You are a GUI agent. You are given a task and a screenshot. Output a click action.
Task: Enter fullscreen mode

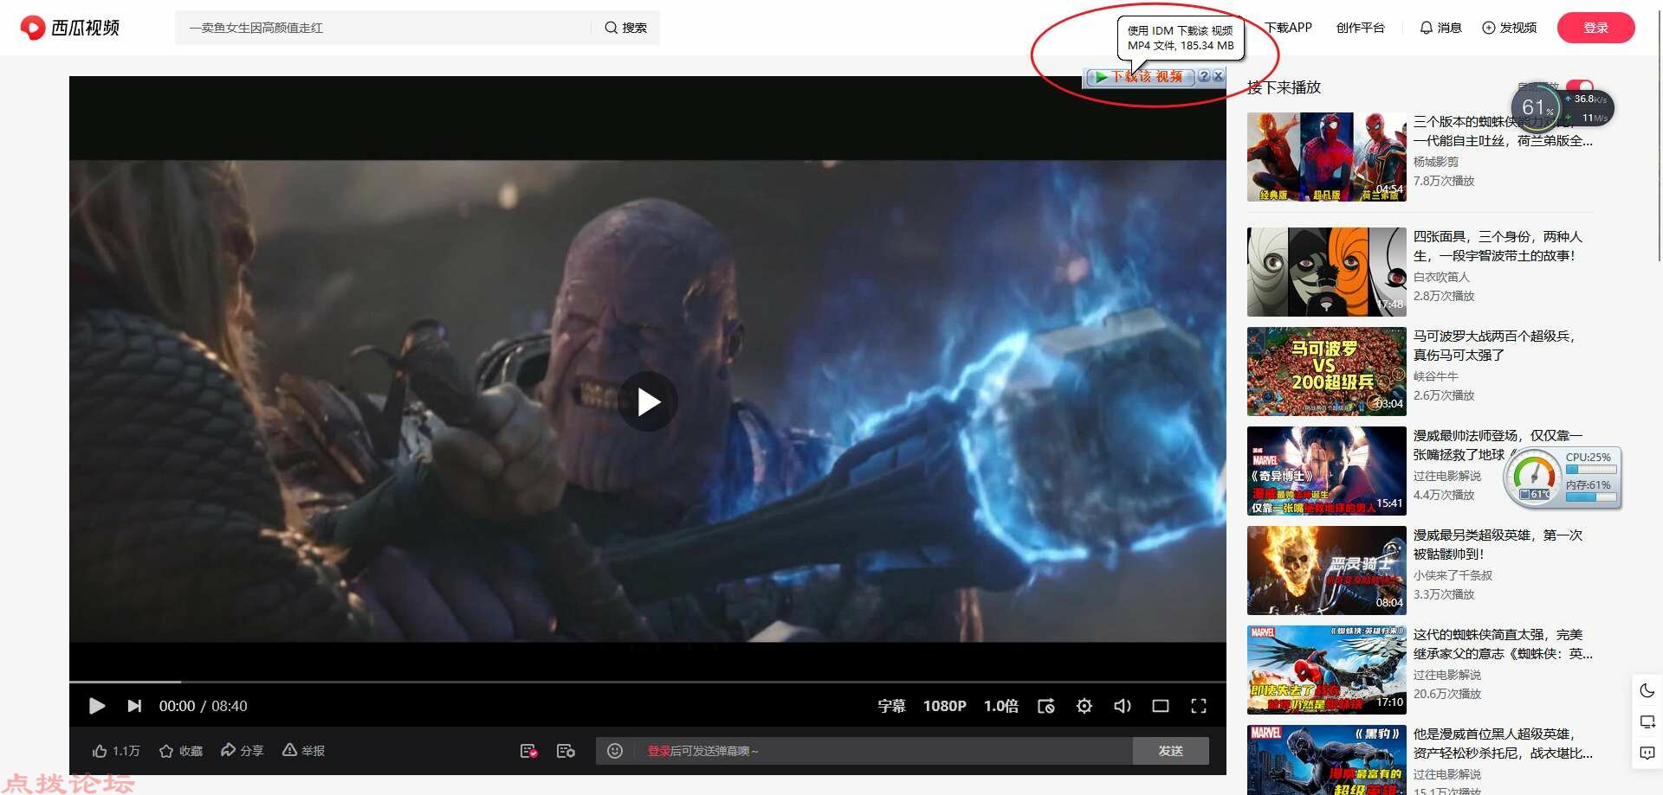click(x=1199, y=706)
